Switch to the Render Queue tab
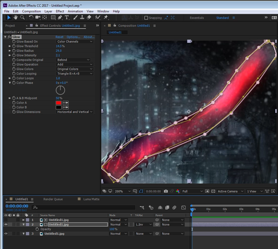The height and width of the screenshot is (249, 278). (53, 199)
